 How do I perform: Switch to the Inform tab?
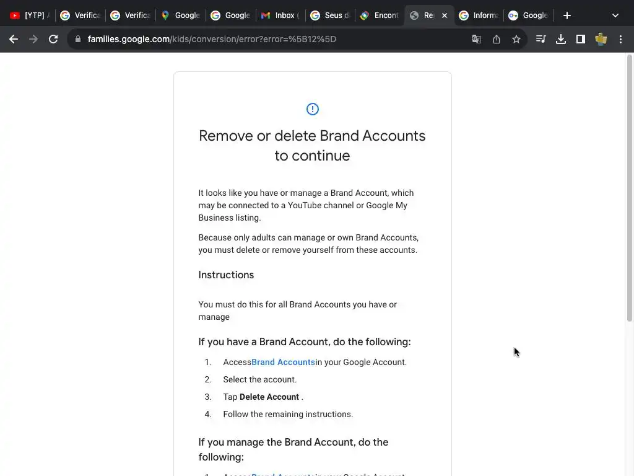pyautogui.click(x=479, y=15)
